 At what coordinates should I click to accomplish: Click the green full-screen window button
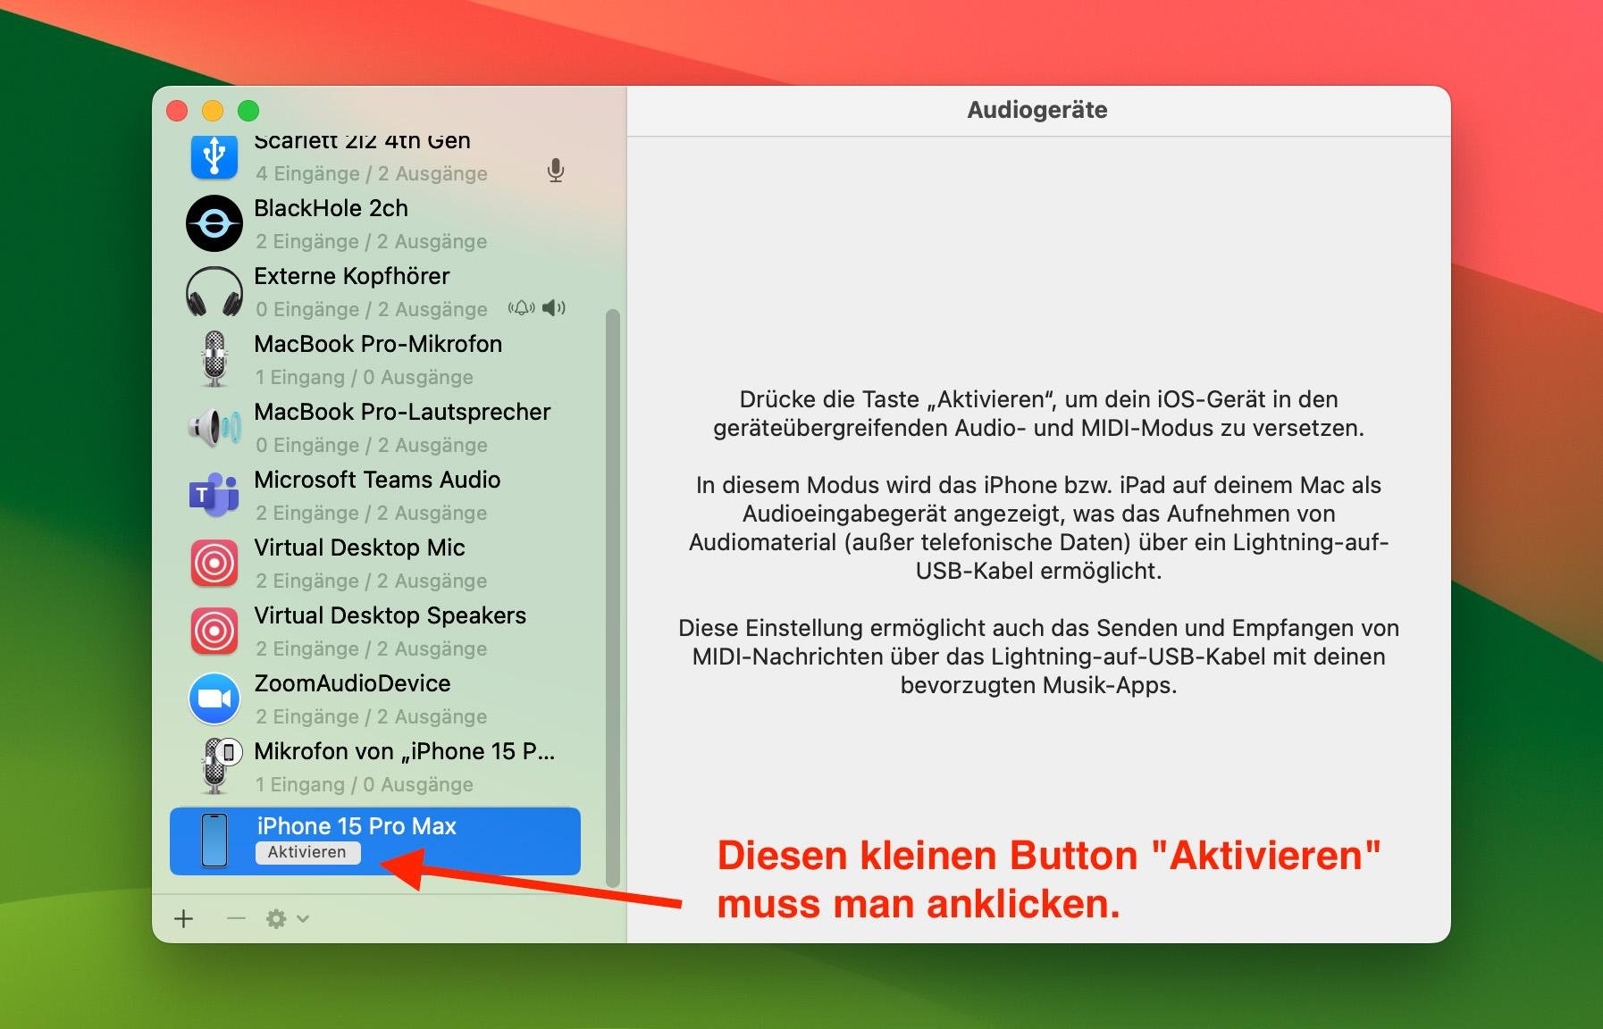pyautogui.click(x=248, y=111)
